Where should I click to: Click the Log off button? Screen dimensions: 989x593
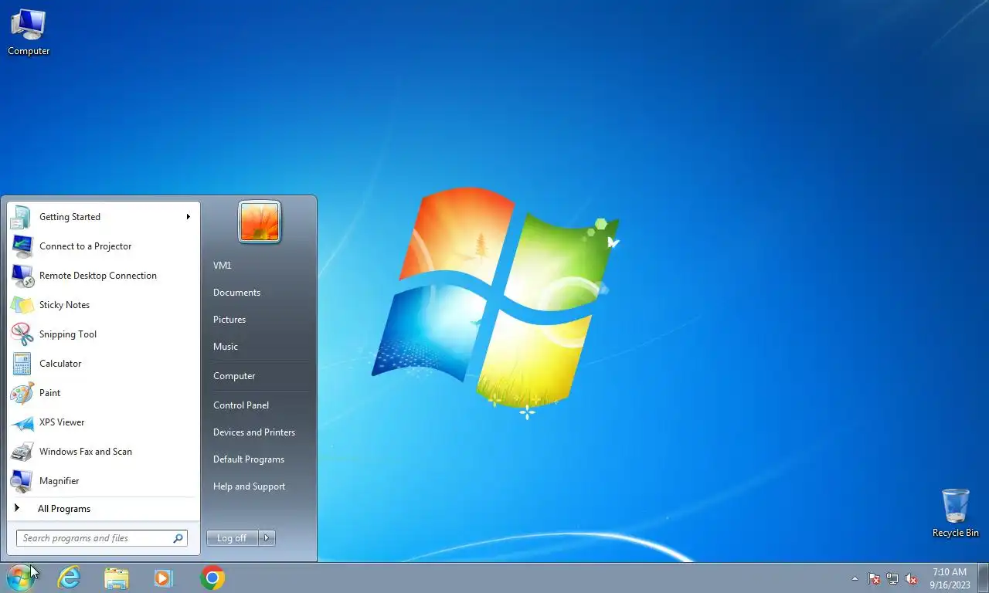[x=232, y=538]
